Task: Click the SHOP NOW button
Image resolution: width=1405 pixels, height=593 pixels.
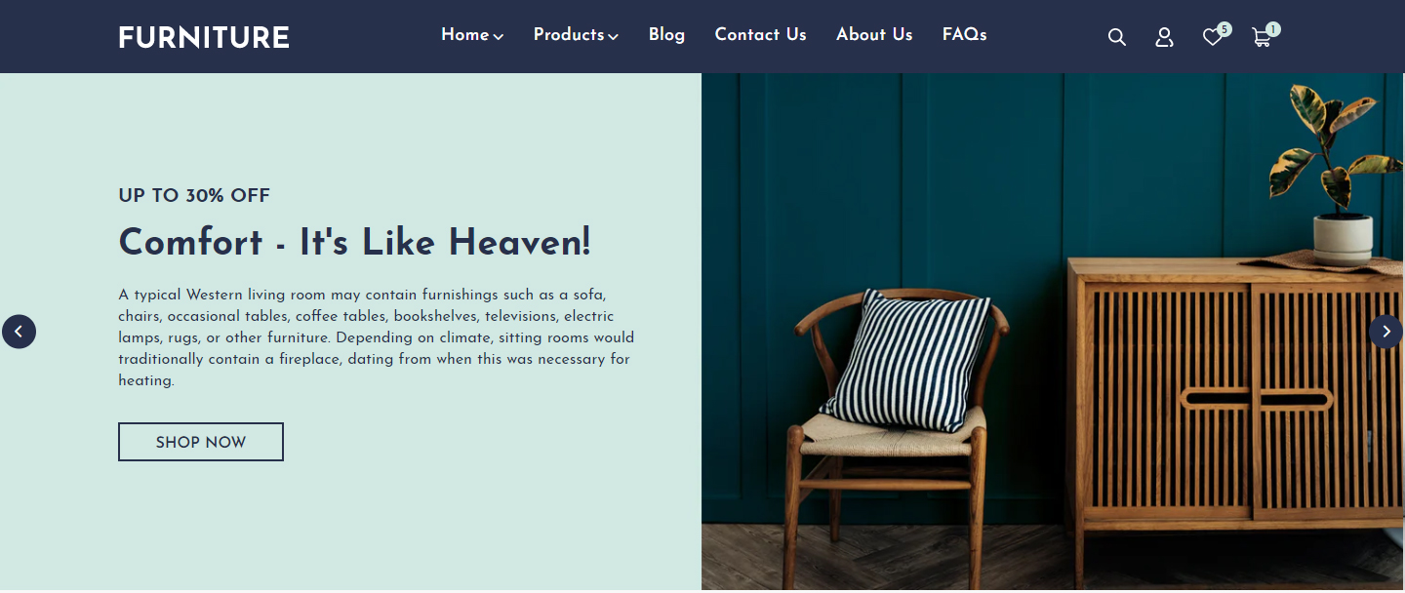Action: pyautogui.click(x=201, y=442)
